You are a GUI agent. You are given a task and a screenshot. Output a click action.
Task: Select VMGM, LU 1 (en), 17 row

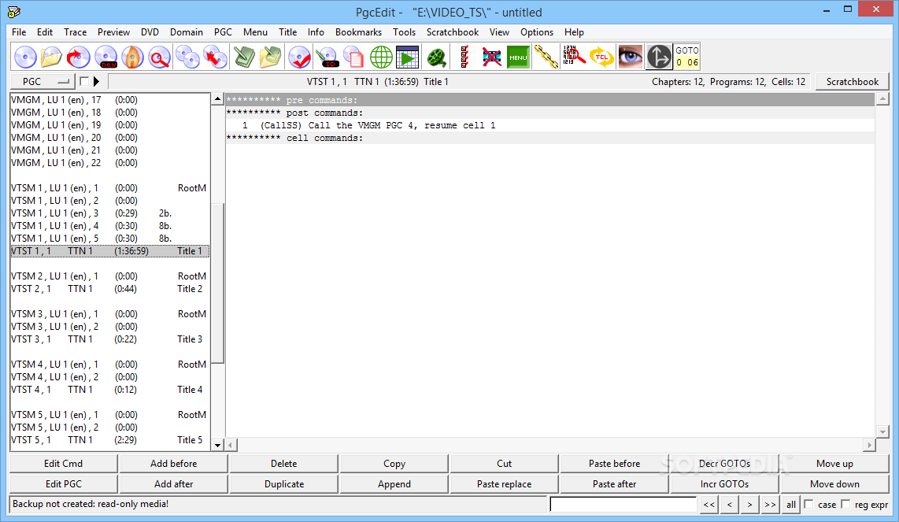click(x=110, y=100)
